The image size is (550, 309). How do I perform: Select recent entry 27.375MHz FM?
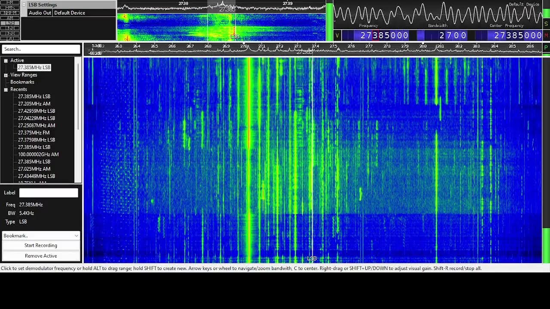(34, 133)
